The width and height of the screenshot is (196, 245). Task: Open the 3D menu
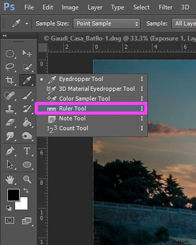tap(185, 7)
